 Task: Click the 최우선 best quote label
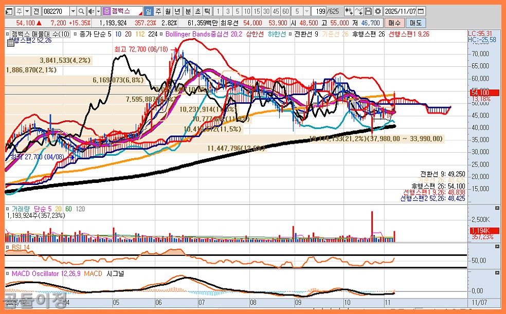point(230,23)
